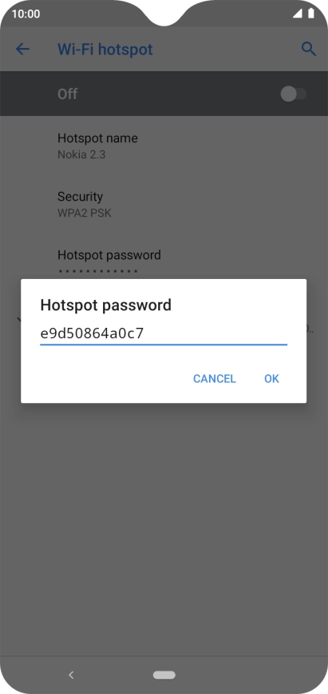Screen dimensions: 328x694
Task: Tap the cellular signal icon in status bar
Action: pos(298,14)
